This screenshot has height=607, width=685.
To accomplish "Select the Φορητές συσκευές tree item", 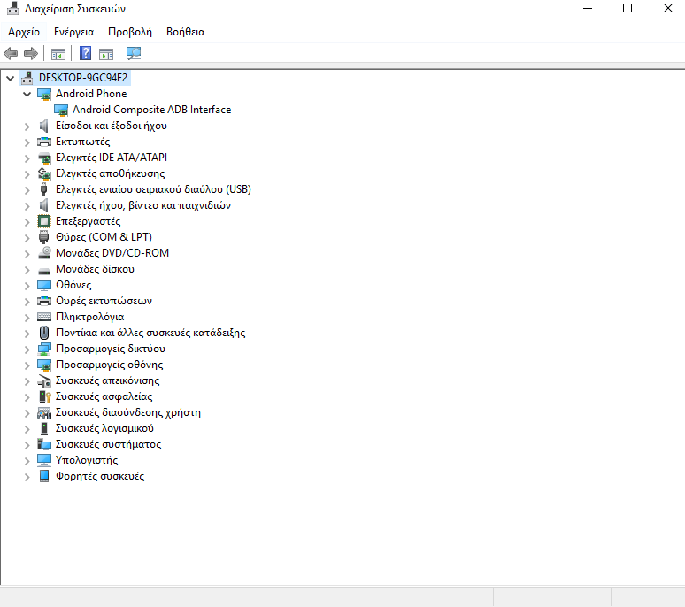I will [99, 476].
